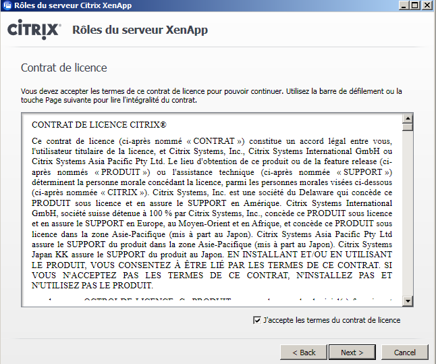Click the Next > button
Viewport: 436px width, 364px height.
[352, 353]
